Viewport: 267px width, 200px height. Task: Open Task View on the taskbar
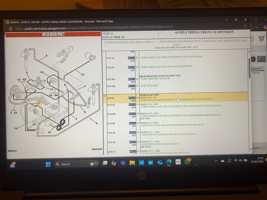coord(105,163)
